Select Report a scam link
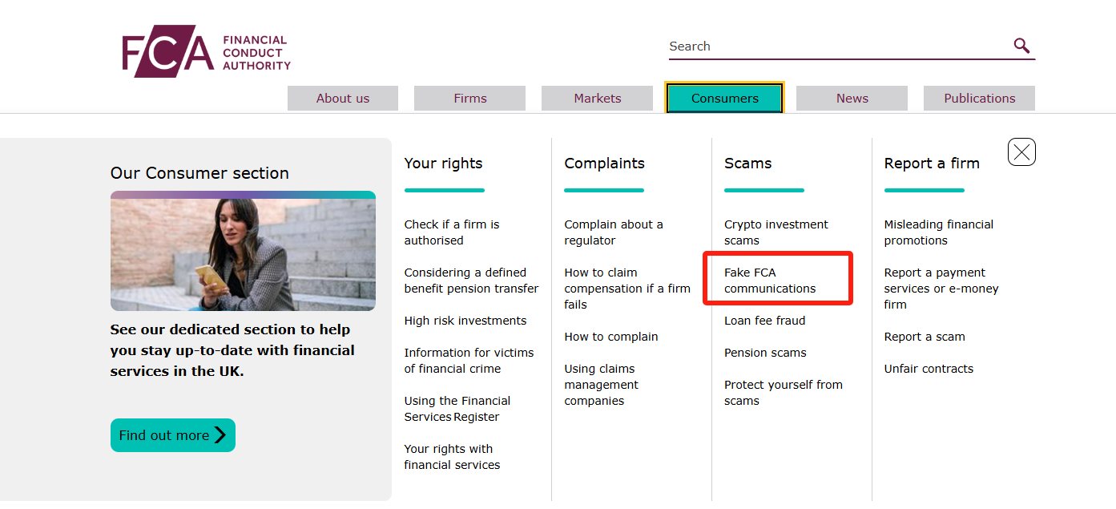1116x509 pixels. point(925,337)
